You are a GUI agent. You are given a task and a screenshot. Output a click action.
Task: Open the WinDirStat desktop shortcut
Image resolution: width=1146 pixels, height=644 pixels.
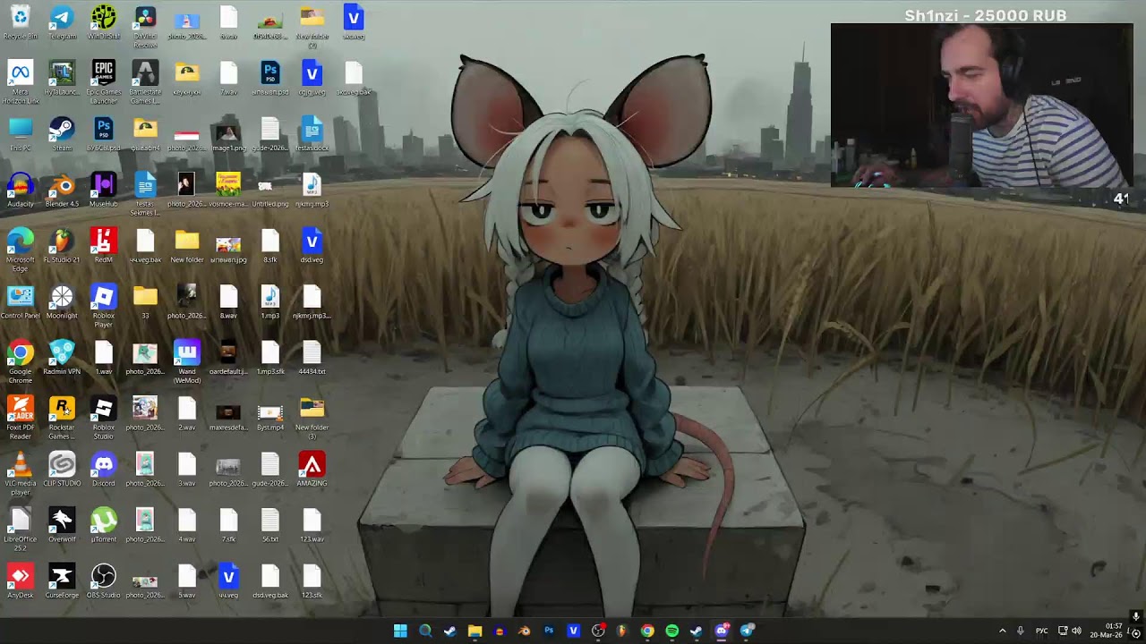104,23
